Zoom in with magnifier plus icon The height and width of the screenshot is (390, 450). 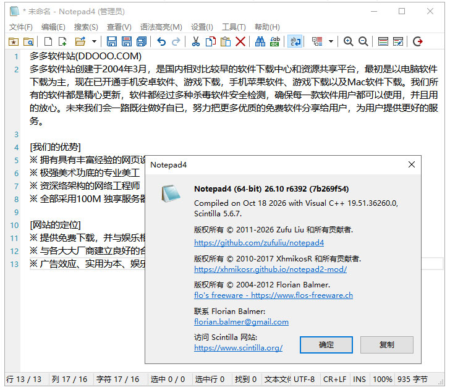click(x=349, y=41)
